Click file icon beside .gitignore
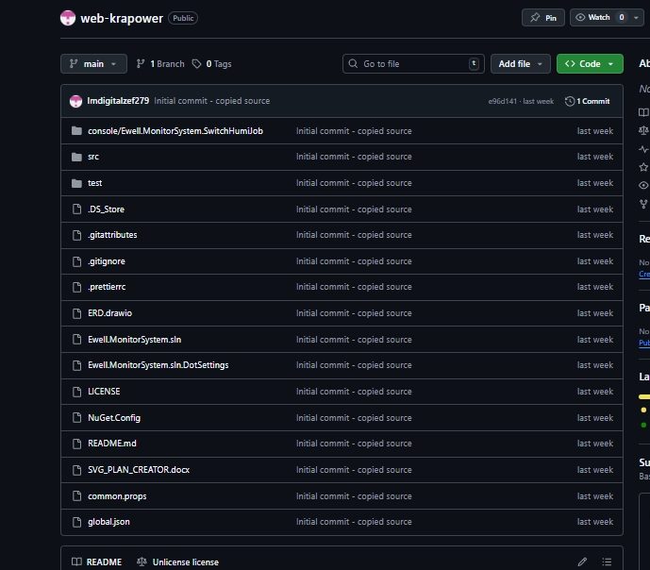This screenshot has height=570, width=650. pos(76,261)
